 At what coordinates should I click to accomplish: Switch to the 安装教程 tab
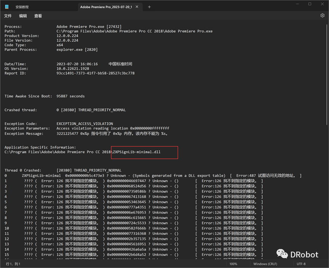click(x=22, y=7)
